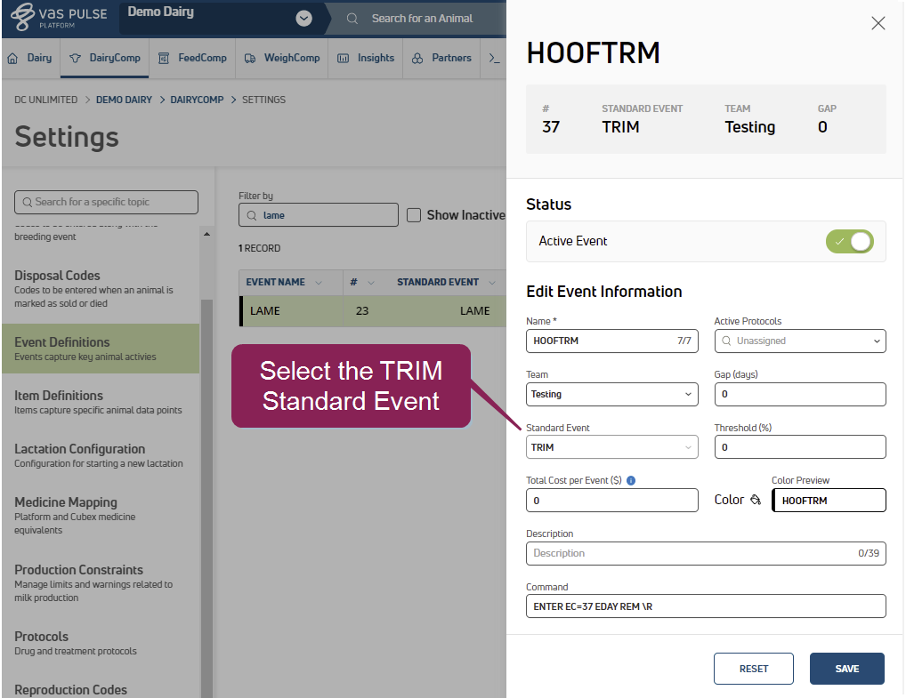Switch to the FeedComp tab

coord(192,58)
